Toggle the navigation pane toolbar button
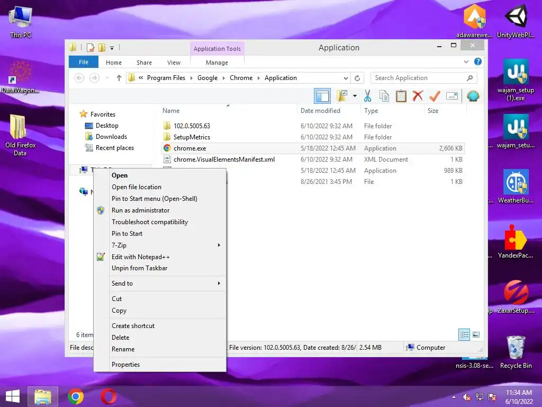Screen dimensions: 542x407 point(322,96)
